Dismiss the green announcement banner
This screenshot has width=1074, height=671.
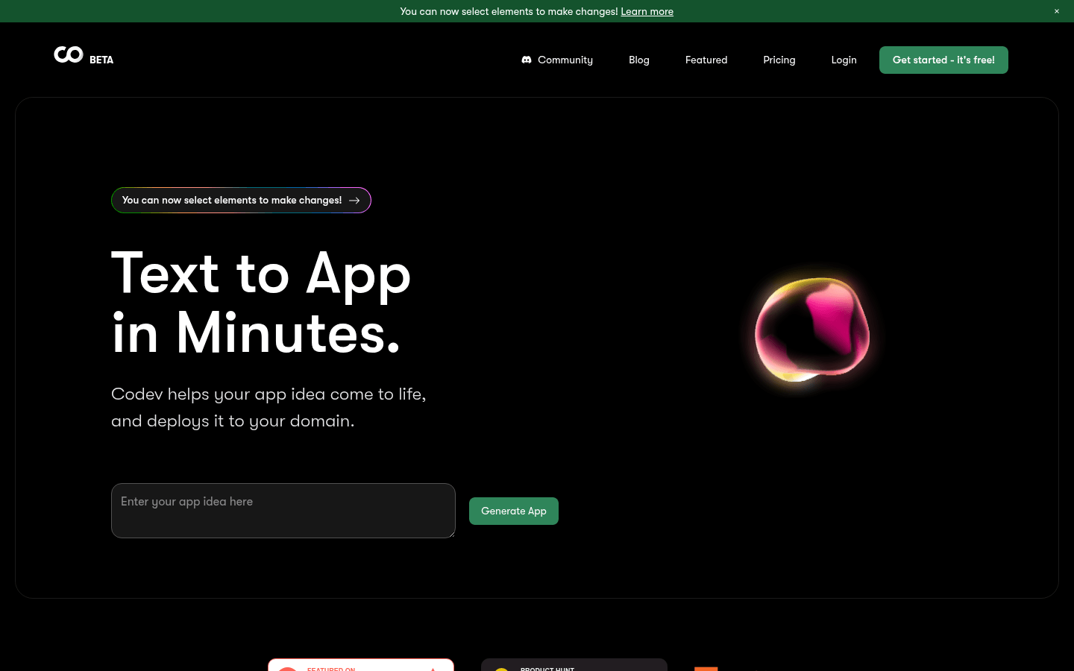point(1057,11)
